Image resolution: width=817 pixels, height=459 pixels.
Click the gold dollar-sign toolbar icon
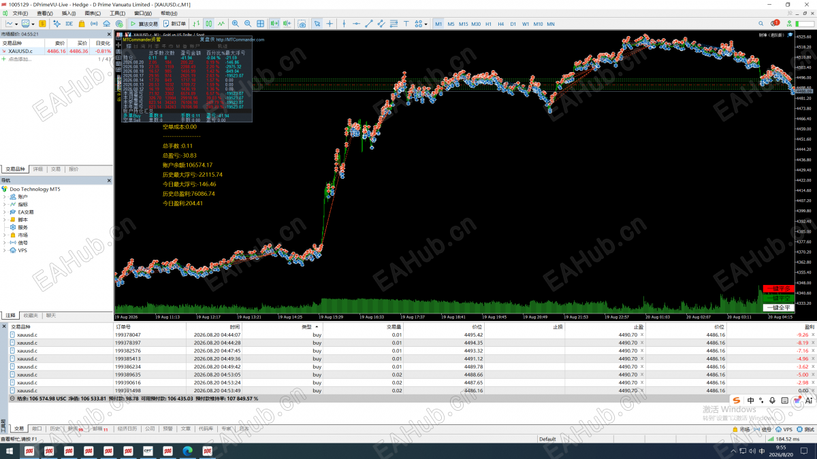(42, 24)
